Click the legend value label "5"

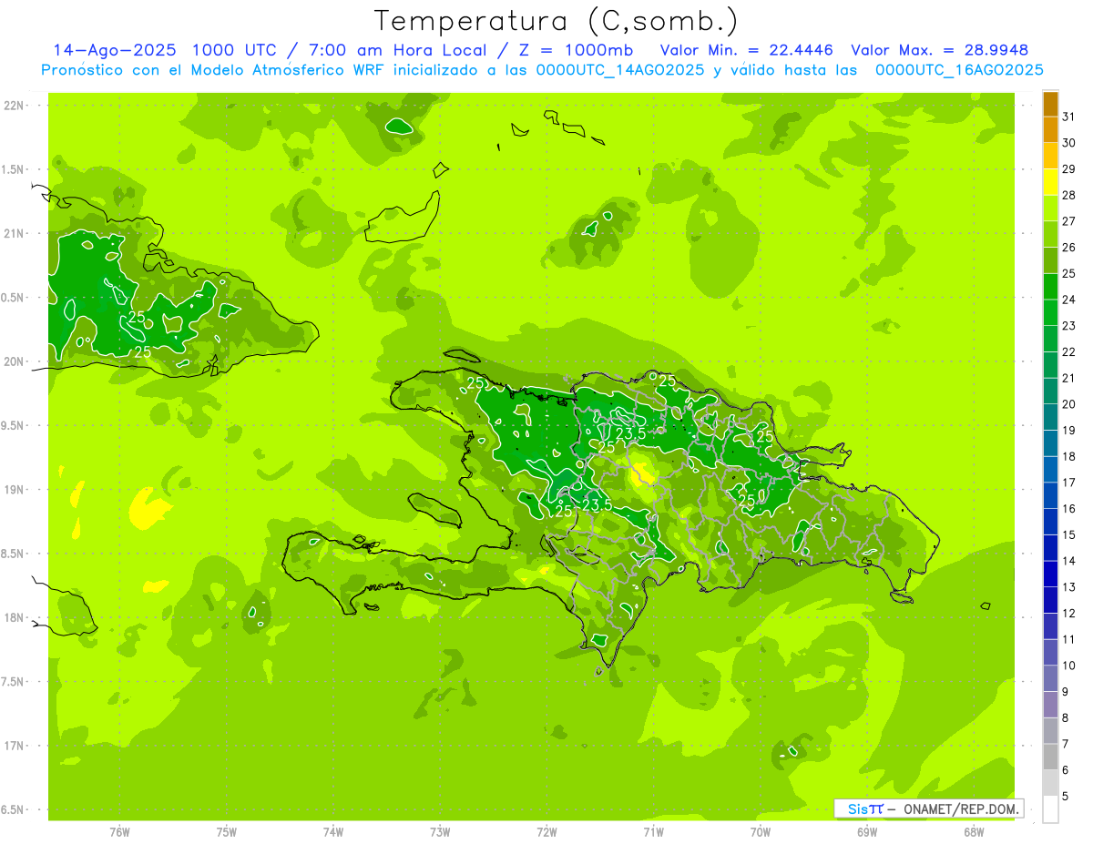click(x=1066, y=797)
